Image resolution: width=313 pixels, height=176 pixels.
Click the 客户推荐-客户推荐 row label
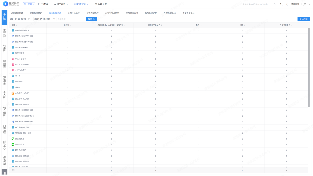coord(22,127)
